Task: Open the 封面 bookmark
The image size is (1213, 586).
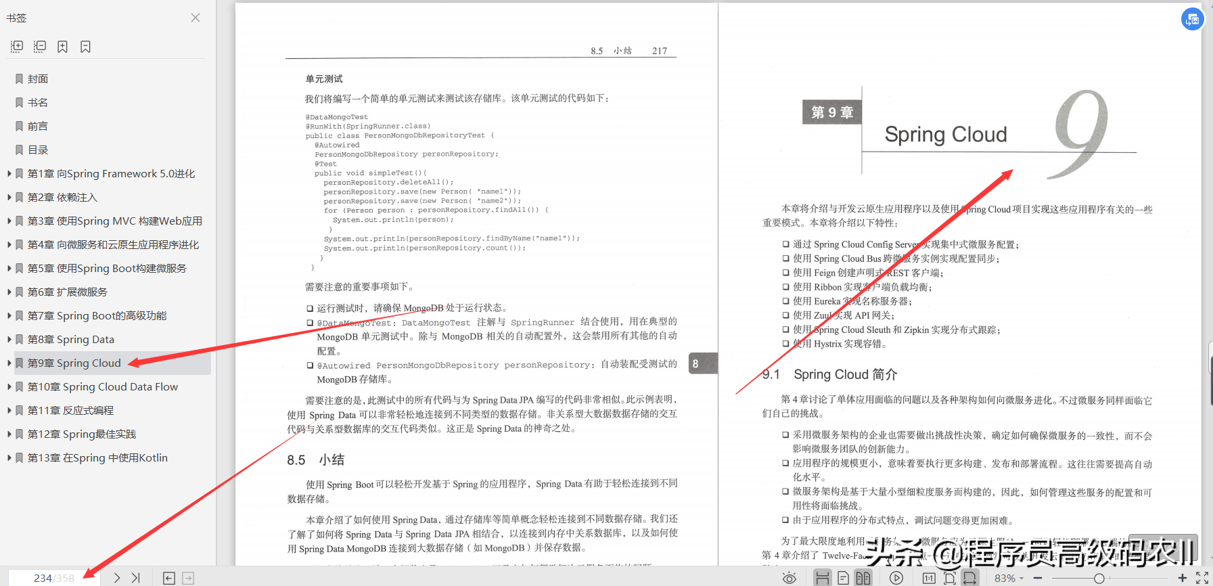Action: pyautogui.click(x=38, y=78)
